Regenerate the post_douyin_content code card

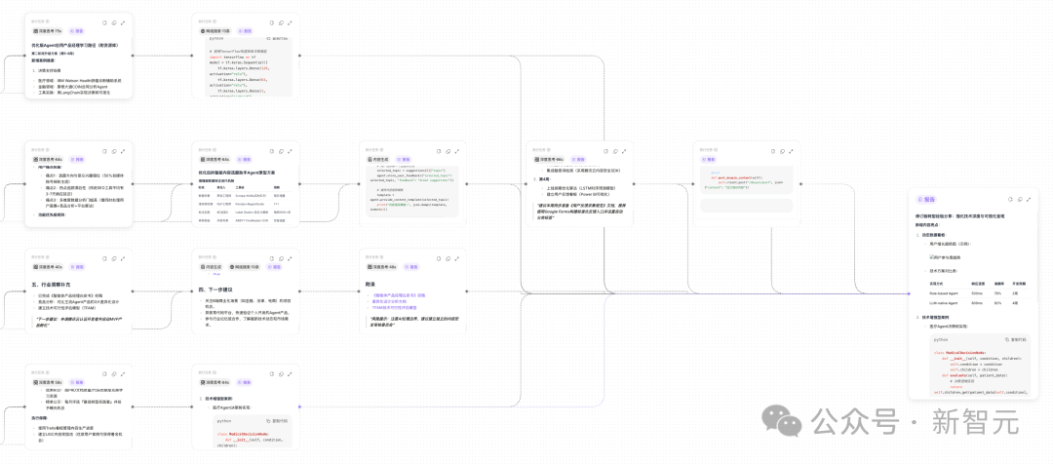(x=773, y=150)
